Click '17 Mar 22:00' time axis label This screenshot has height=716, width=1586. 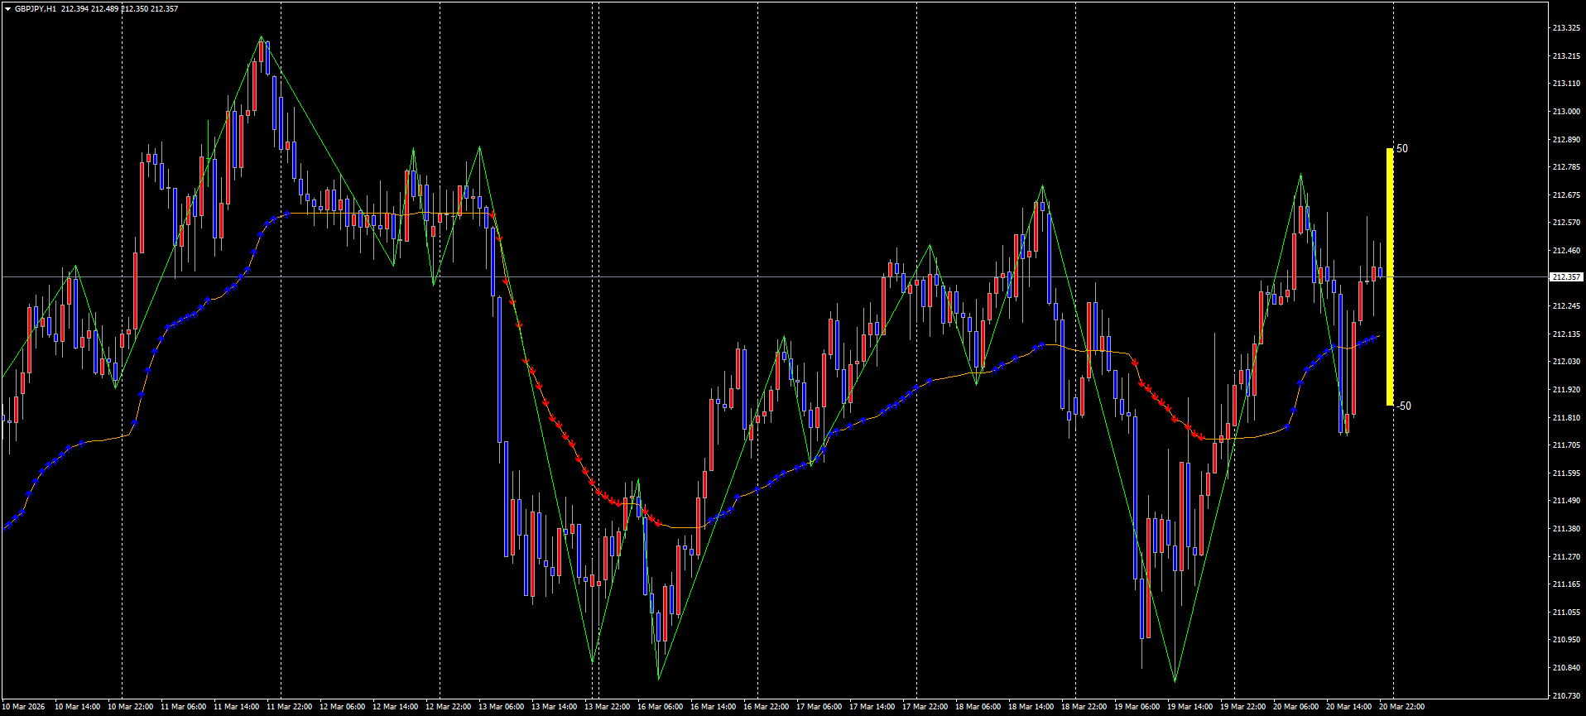point(925,707)
